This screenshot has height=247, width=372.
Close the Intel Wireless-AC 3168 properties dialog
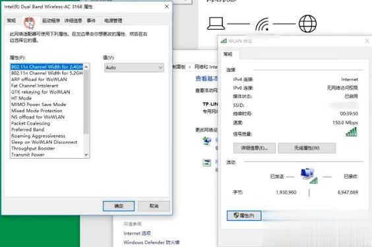pyautogui.click(x=167, y=7)
